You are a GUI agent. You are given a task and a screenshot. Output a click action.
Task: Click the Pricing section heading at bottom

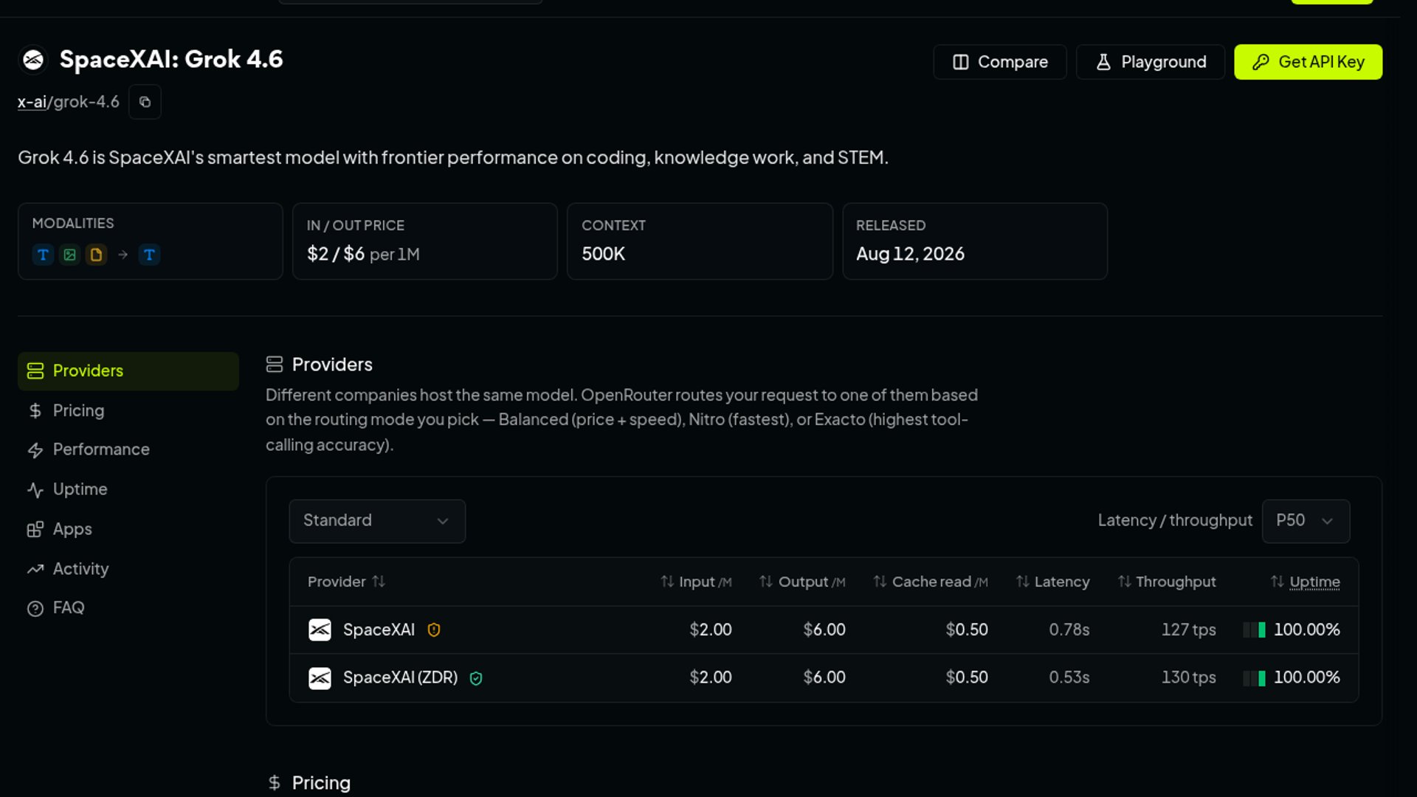pos(321,783)
